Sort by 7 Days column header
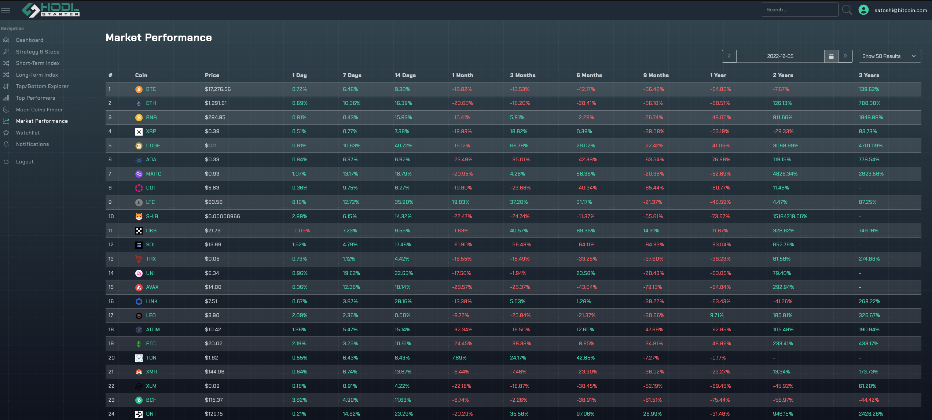This screenshot has height=420, width=932. pos(352,75)
